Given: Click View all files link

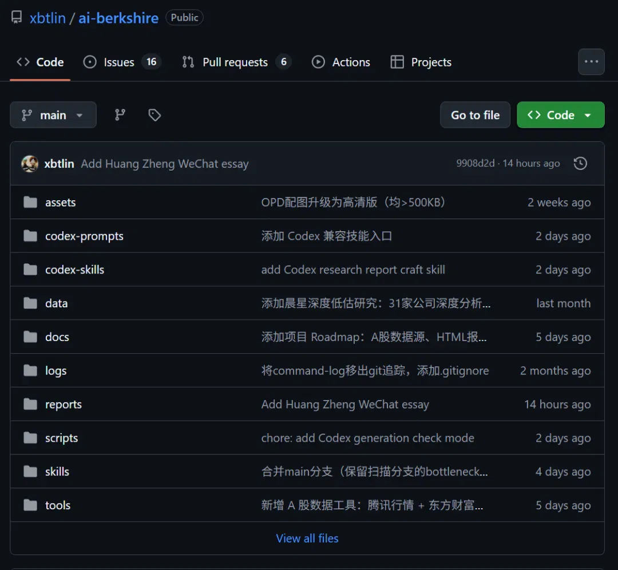Looking at the screenshot, I should [307, 538].
